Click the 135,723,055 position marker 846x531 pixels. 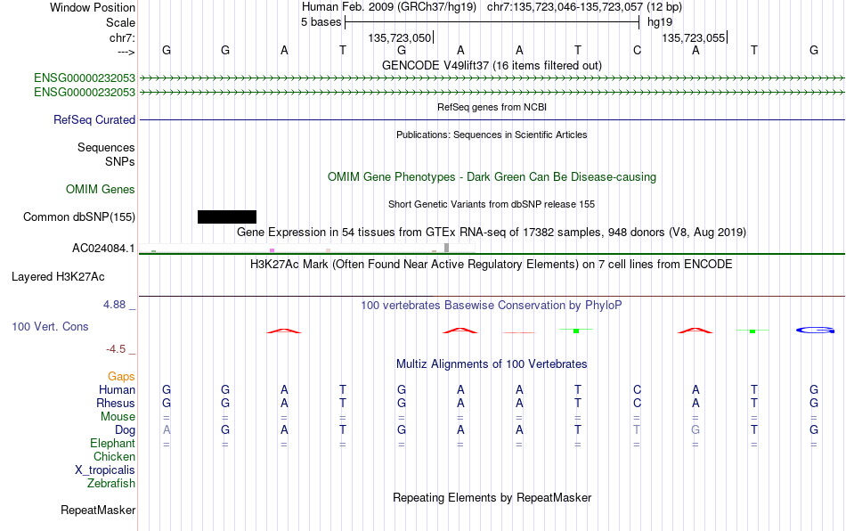point(695,37)
